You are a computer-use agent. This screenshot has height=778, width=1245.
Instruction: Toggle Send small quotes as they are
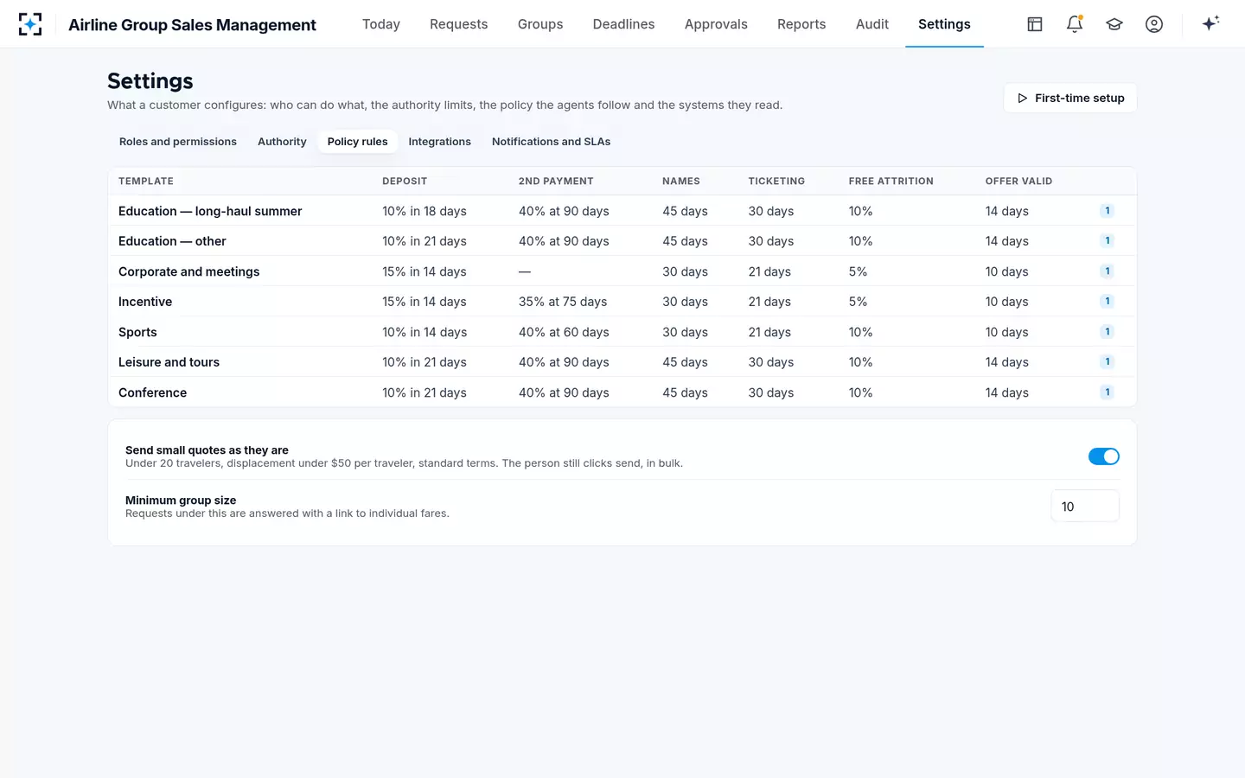click(1103, 456)
